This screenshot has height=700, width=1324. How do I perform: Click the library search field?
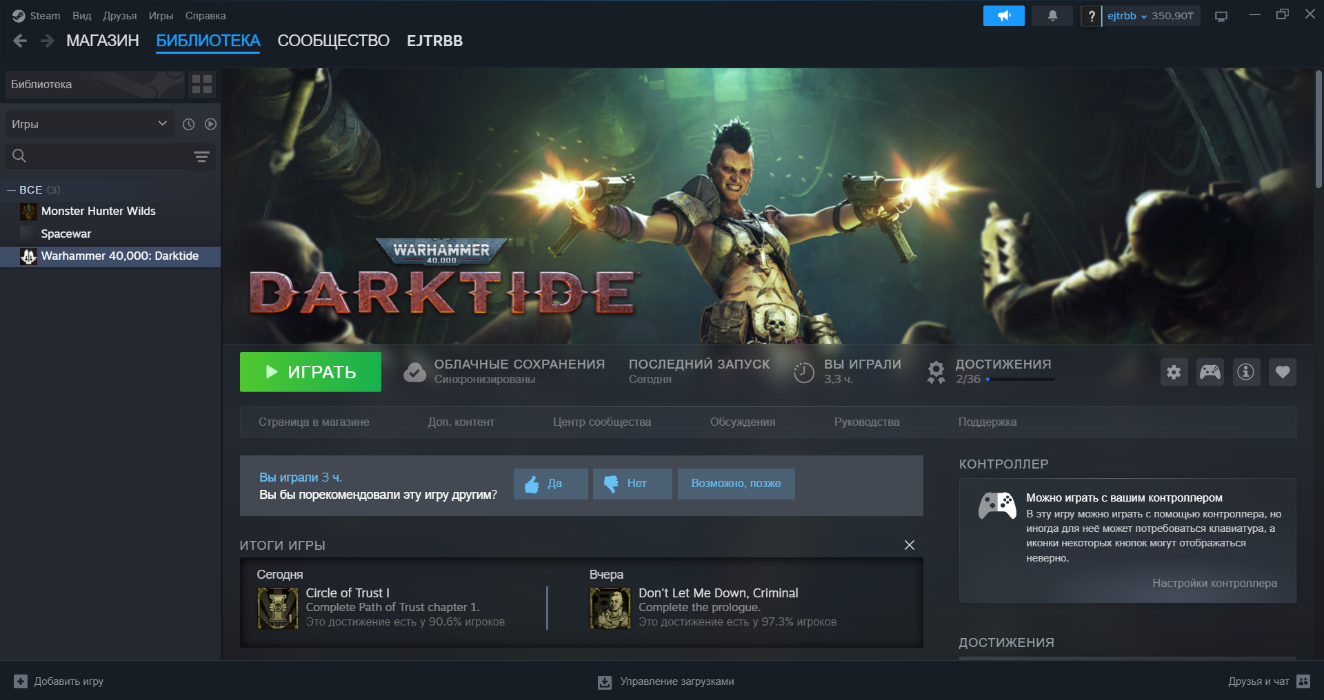pyautogui.click(x=110, y=156)
